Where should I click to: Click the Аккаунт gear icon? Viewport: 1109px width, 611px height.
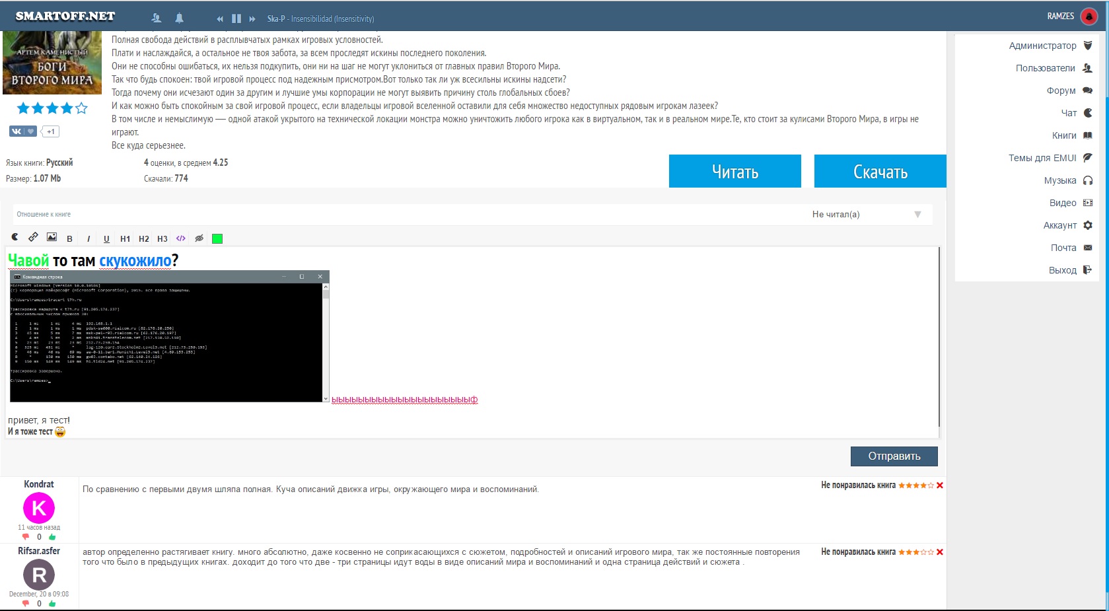click(x=1088, y=225)
